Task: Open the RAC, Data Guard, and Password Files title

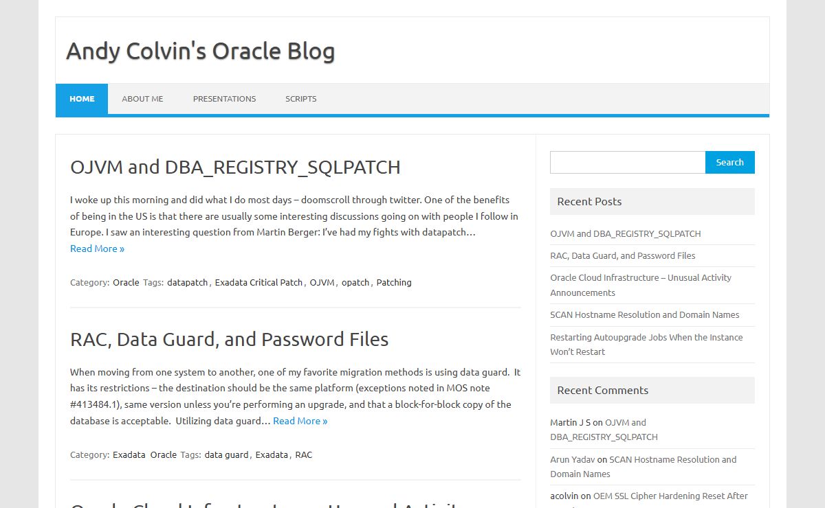Action: [x=229, y=339]
